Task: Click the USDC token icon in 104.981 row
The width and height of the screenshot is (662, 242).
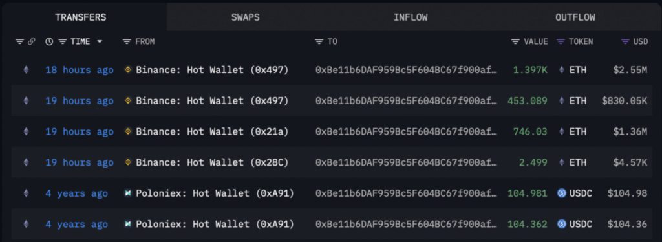Action: click(x=562, y=193)
